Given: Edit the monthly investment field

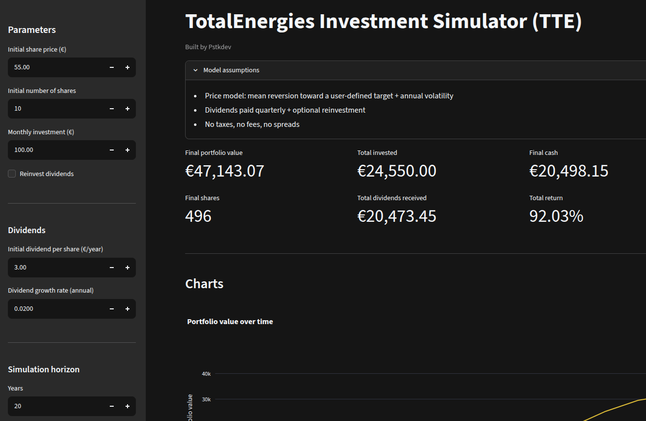Looking at the screenshot, I should 56,150.
